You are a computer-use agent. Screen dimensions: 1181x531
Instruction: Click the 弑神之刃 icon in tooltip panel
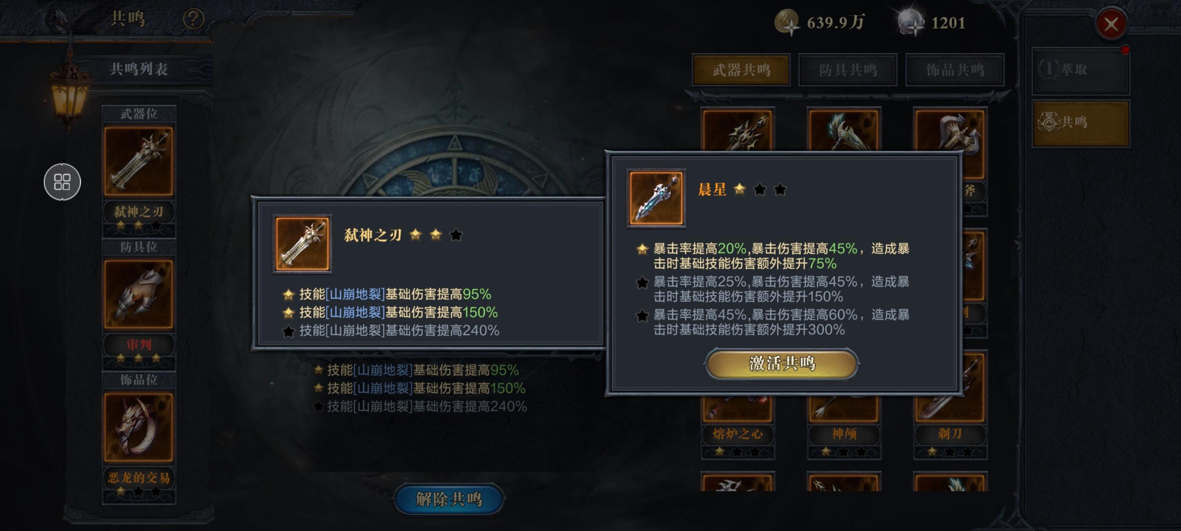click(x=302, y=244)
